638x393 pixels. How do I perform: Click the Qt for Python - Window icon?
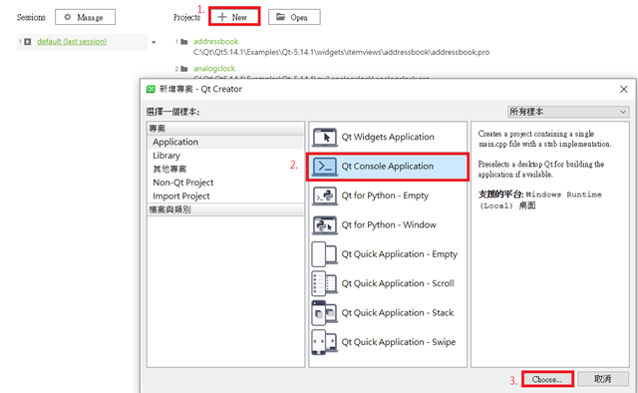(x=324, y=225)
